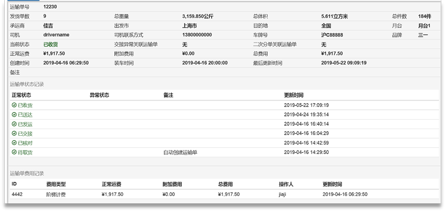Click the check icon next to 已交接
The height and width of the screenshot is (212, 446).
coord(14,133)
